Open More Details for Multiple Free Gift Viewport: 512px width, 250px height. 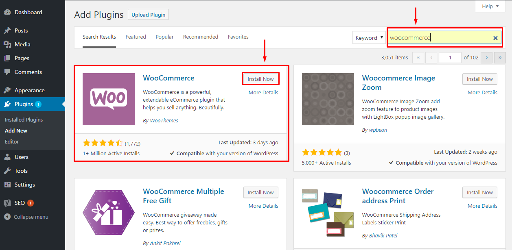[263, 206]
